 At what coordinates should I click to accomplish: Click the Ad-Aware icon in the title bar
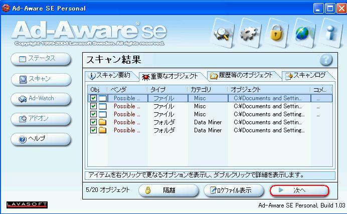point(6,8)
